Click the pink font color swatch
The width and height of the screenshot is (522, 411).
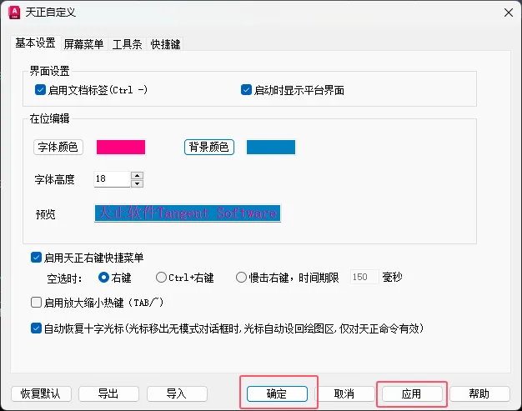pyautogui.click(x=121, y=147)
